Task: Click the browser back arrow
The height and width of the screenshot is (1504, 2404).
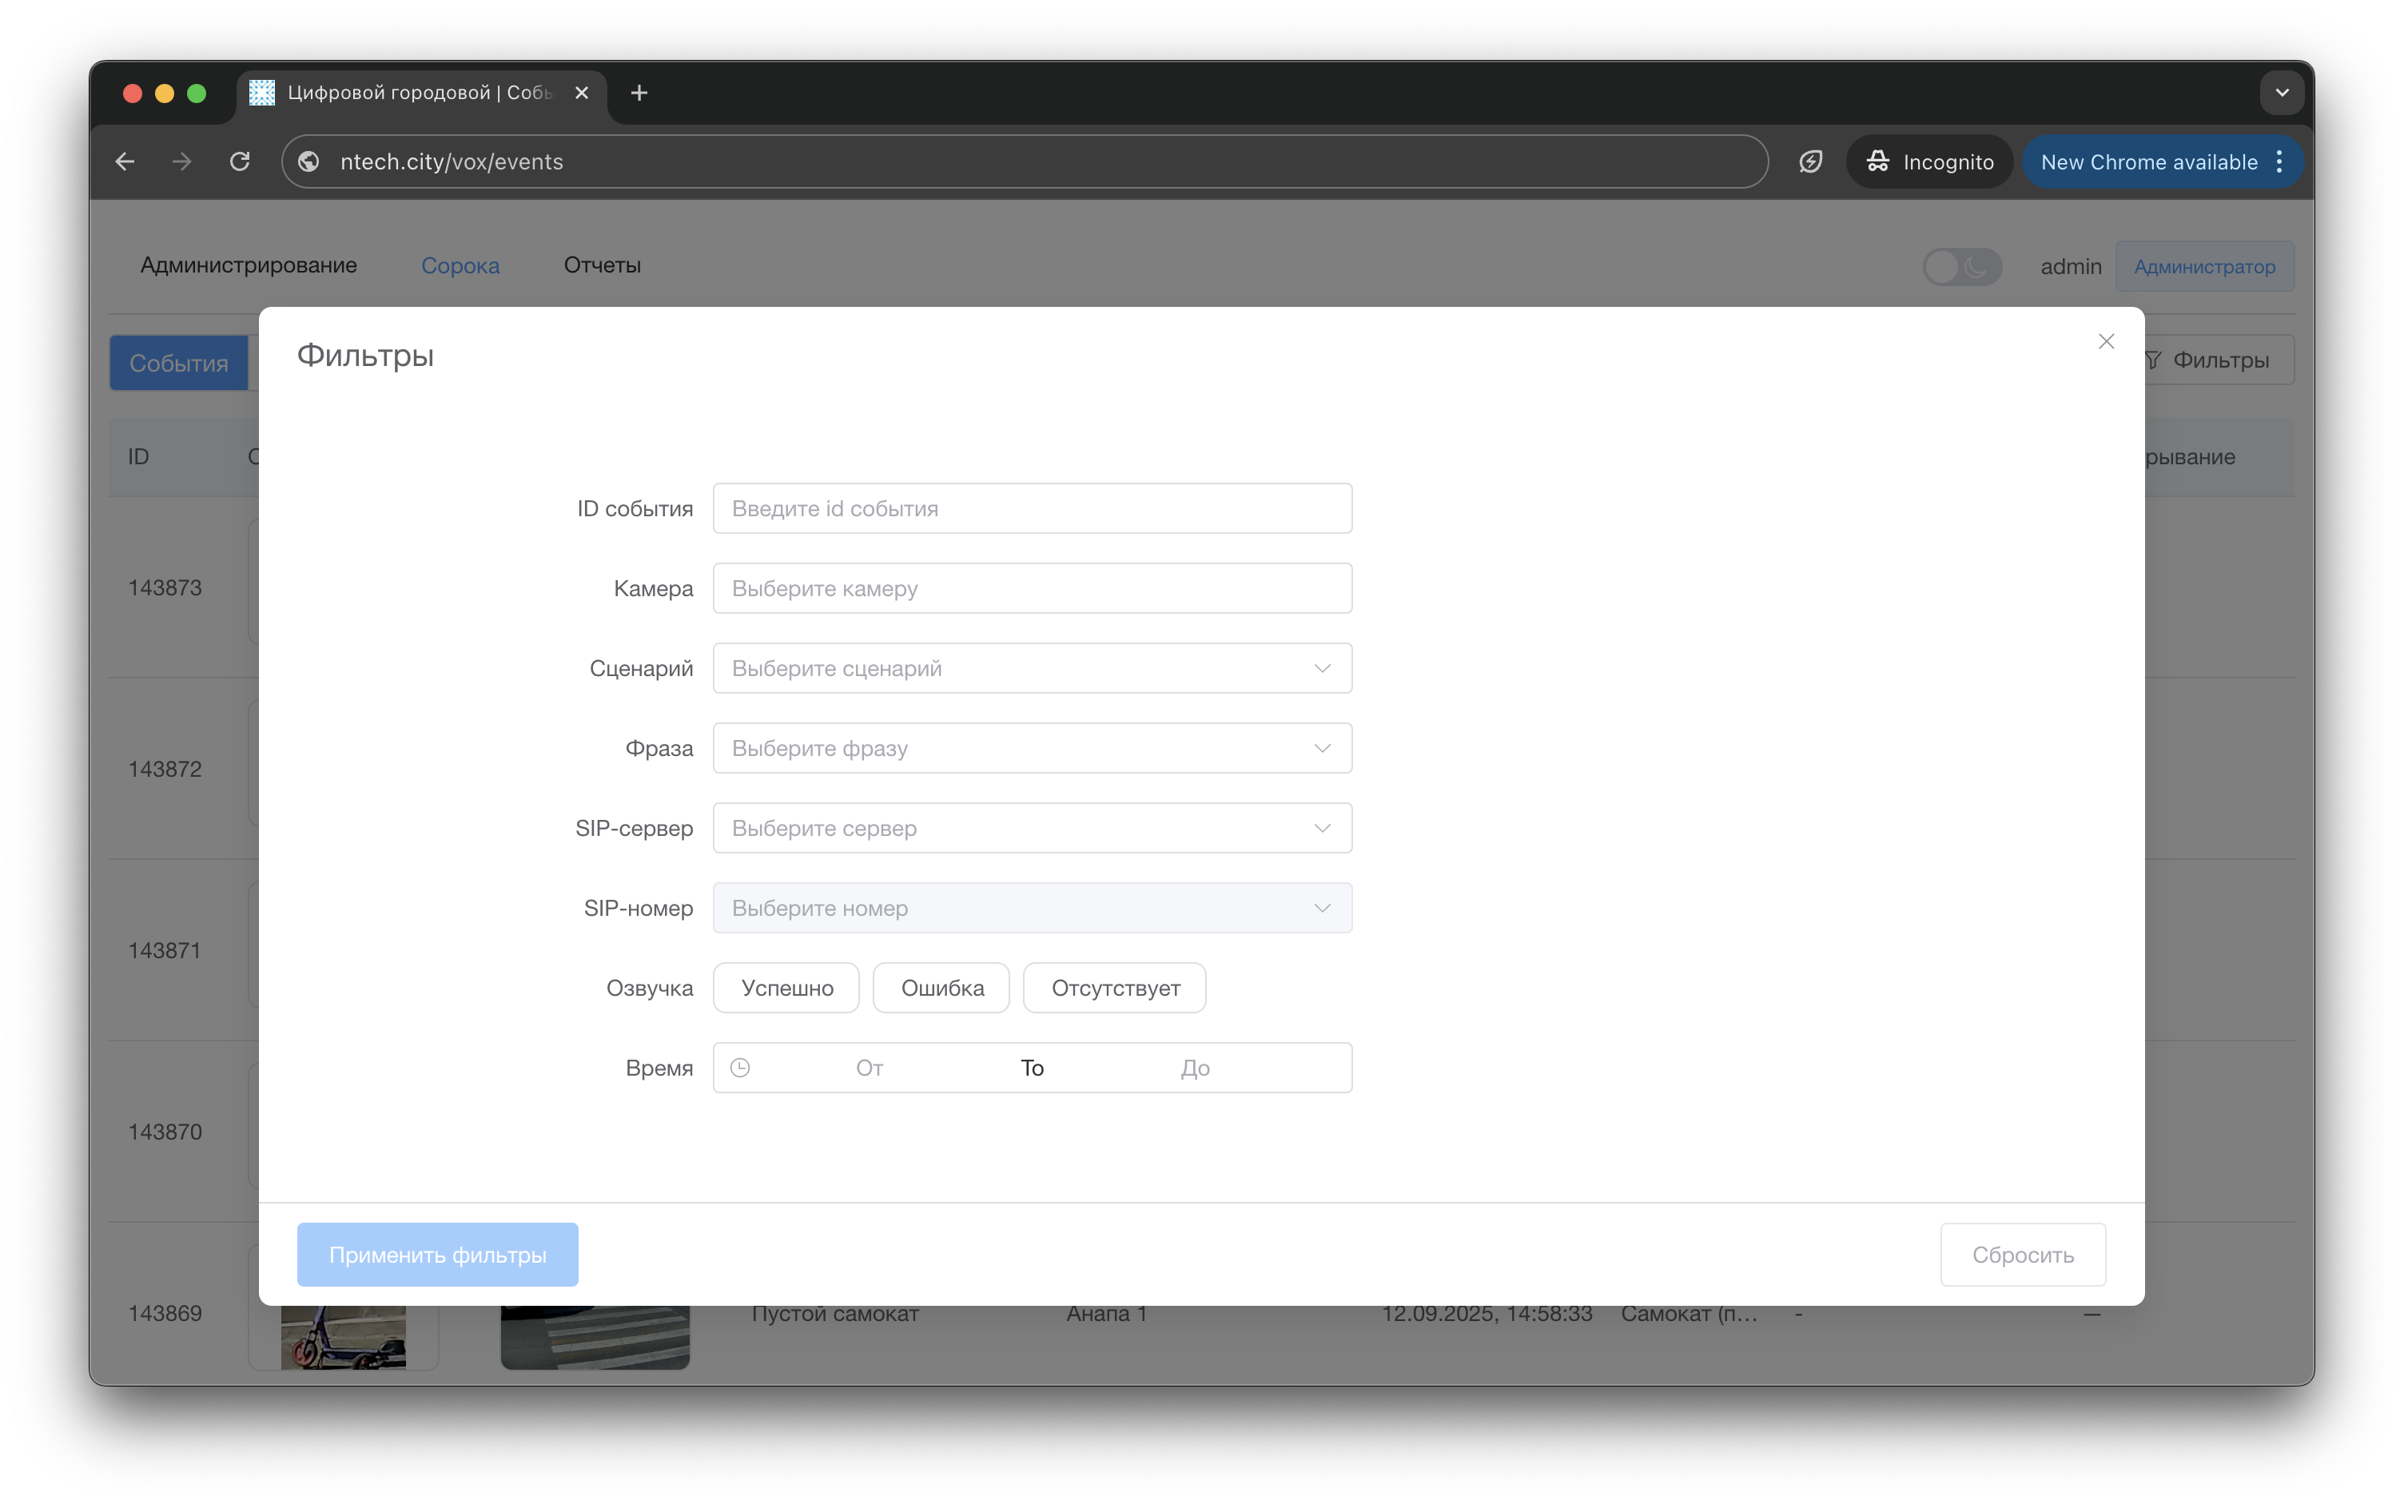Action: pos(125,161)
